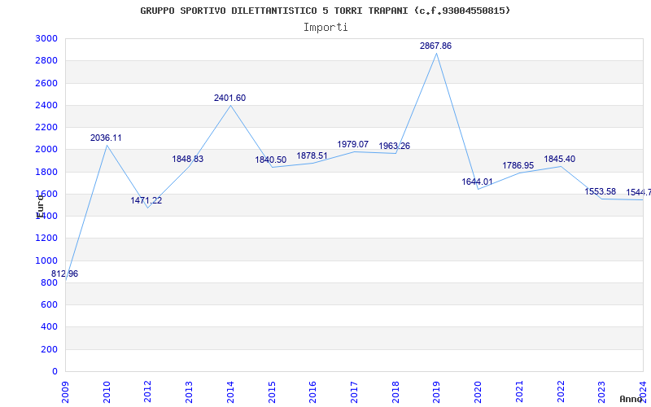Screen dimensions: 651x407
Task: Click the 2016 x-axis year label
Action: click(x=313, y=392)
